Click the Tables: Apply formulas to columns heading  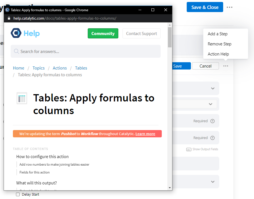click(x=94, y=104)
